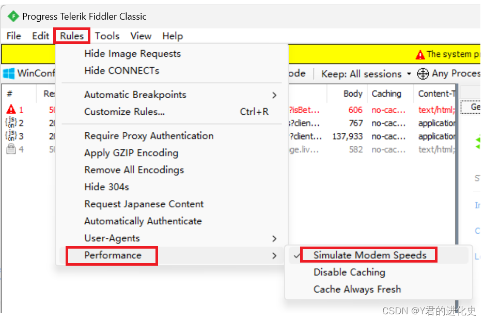
Task: Open the Keep: All sessions dropdown
Action: point(366,74)
